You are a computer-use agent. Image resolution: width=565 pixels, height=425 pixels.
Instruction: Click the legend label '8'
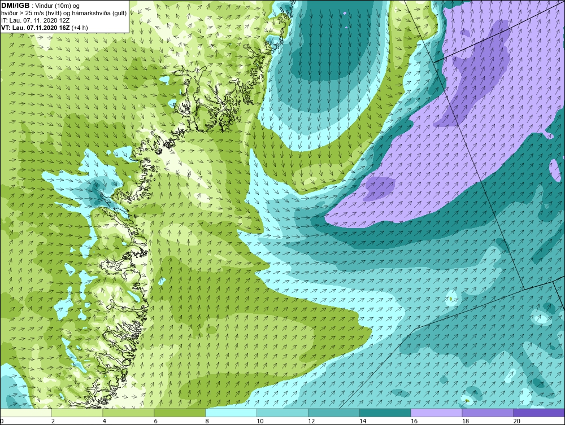tap(207, 421)
